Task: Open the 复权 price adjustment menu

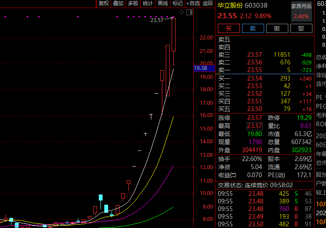Action: [x=103, y=3]
